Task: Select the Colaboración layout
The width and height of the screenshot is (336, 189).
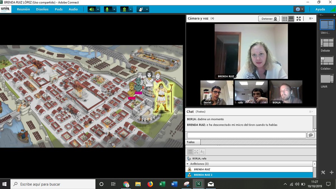Action: point(327,61)
